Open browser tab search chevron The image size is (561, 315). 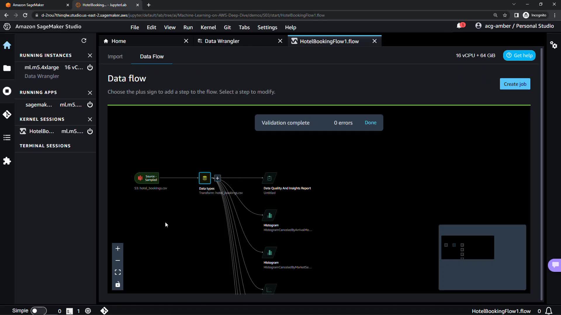[x=514, y=4]
